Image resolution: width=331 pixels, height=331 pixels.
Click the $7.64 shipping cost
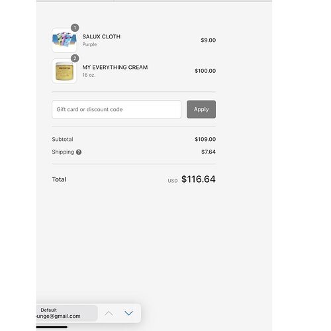tap(209, 152)
